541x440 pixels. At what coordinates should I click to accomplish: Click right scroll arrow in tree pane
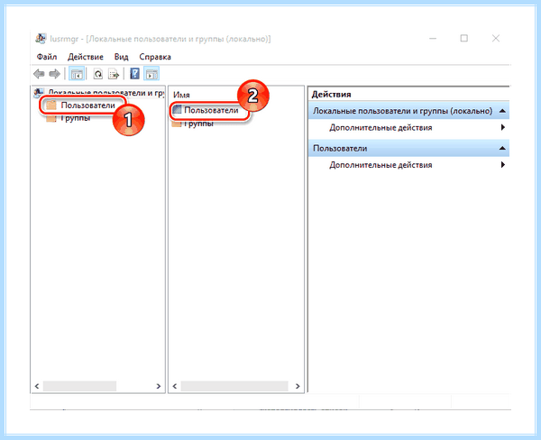tap(159, 386)
